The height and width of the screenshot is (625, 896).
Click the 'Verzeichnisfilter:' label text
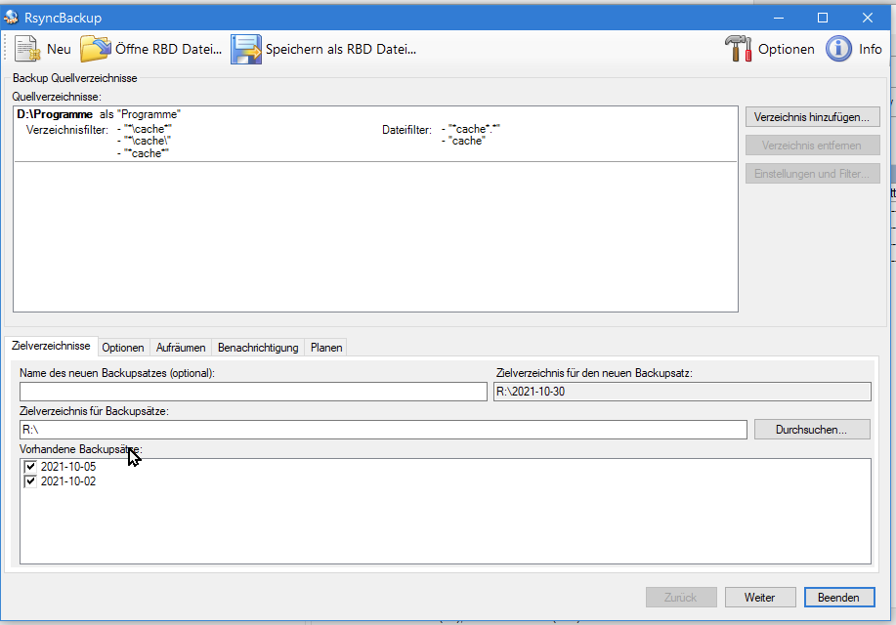pos(66,130)
